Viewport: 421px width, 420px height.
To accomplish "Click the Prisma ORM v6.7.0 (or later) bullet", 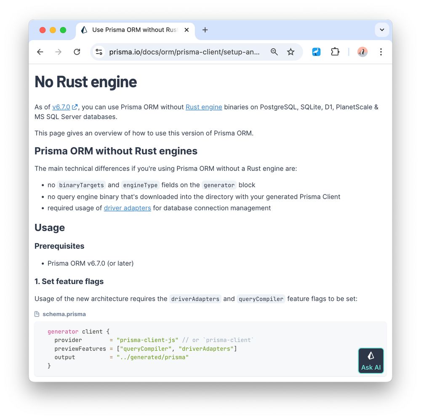I will coord(91,263).
